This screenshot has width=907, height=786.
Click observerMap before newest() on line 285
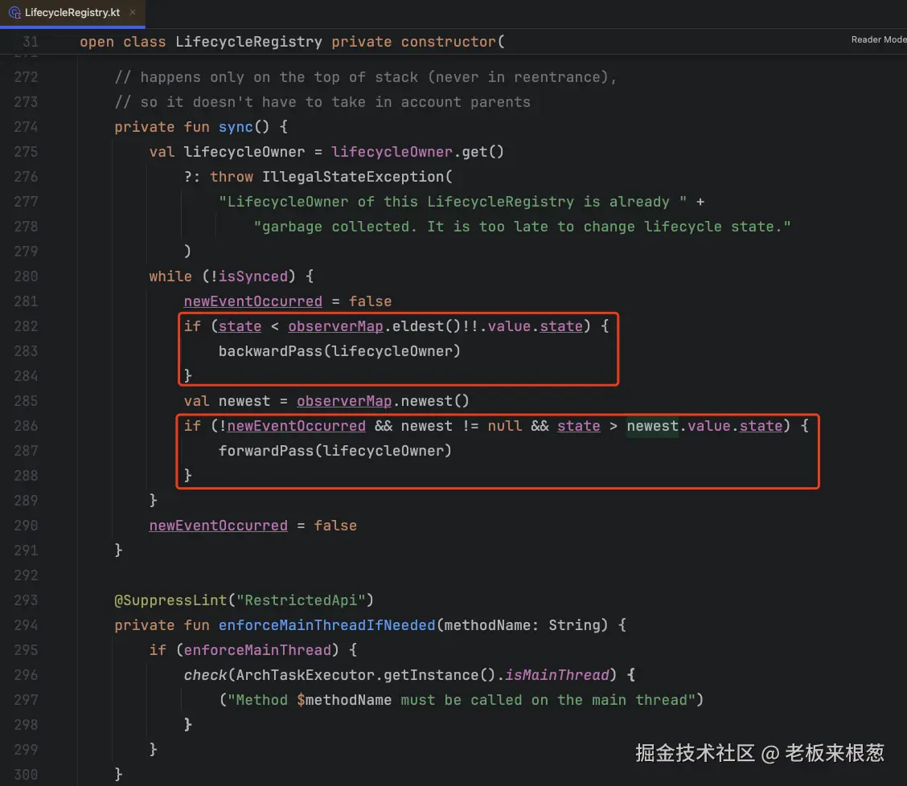click(x=344, y=401)
